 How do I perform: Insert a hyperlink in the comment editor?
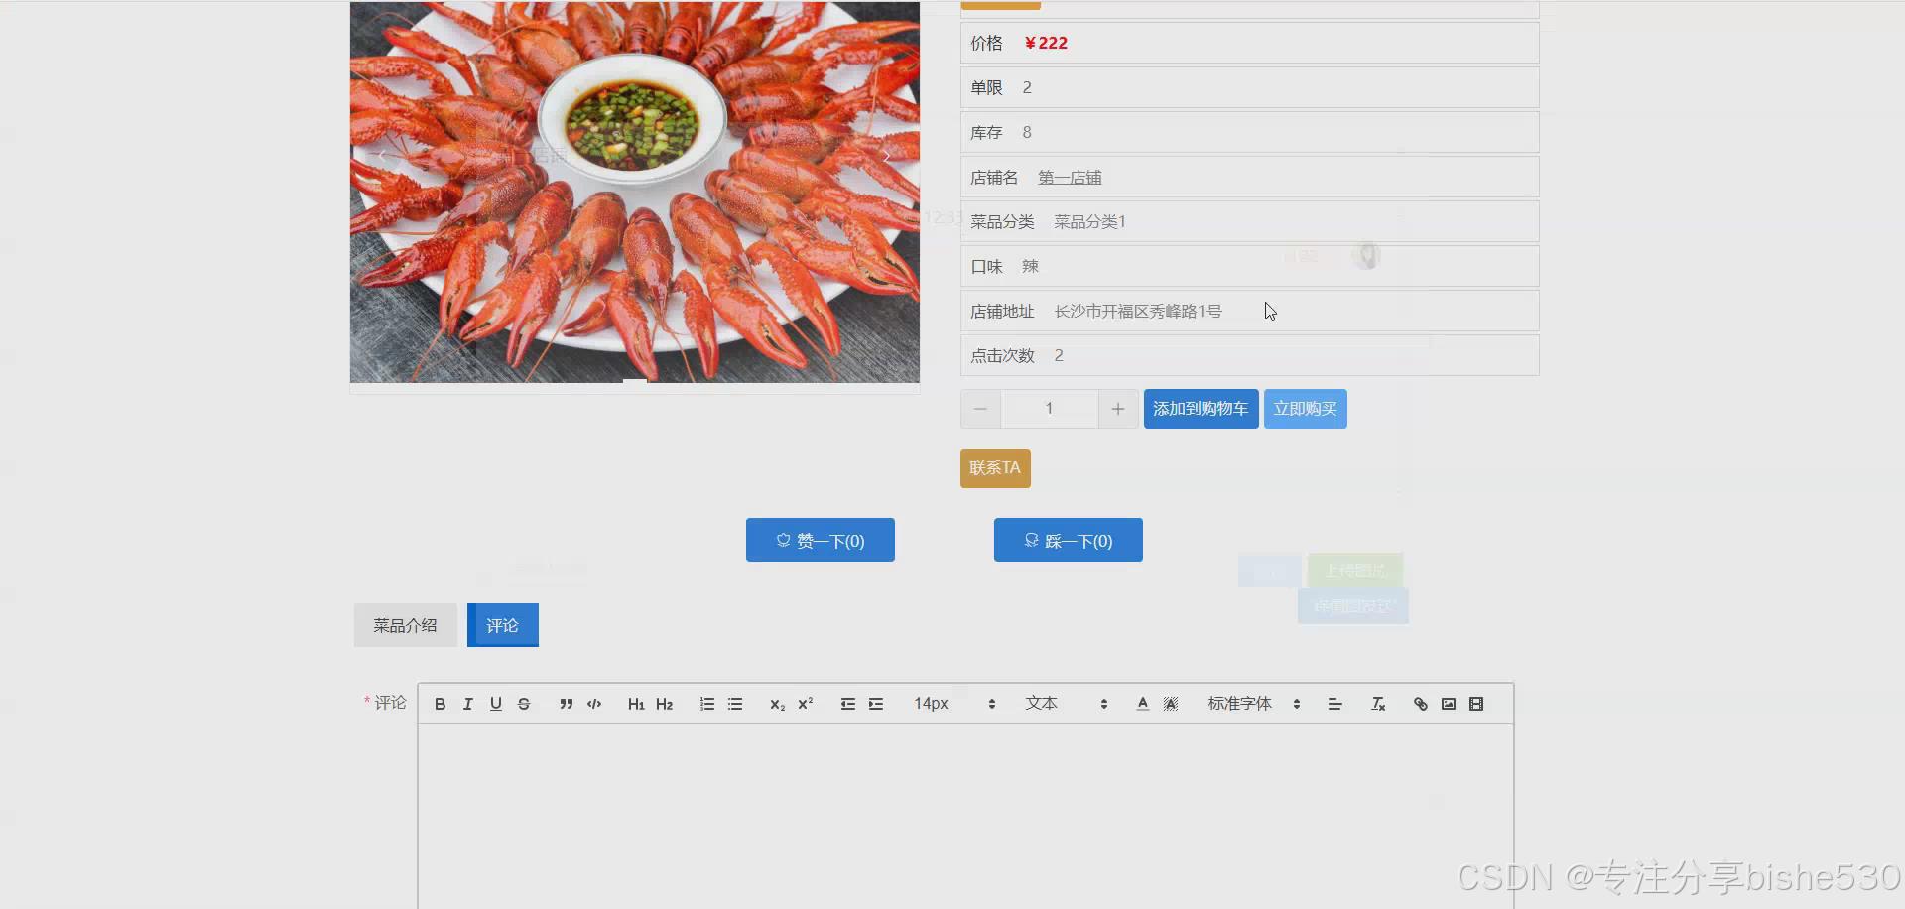coord(1419,703)
